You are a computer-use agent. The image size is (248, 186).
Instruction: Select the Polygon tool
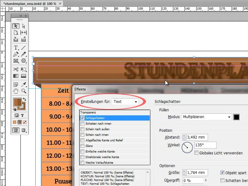[24, 61]
